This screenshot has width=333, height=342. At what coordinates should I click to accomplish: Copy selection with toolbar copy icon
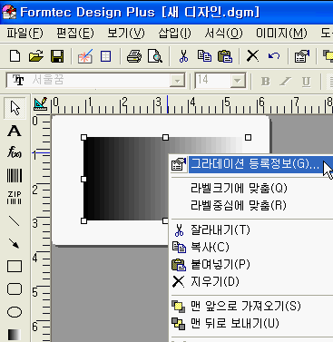point(204,56)
